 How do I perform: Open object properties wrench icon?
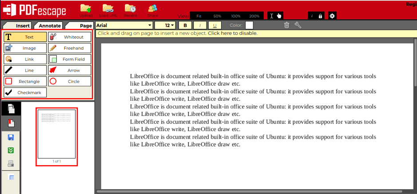tap(298, 25)
